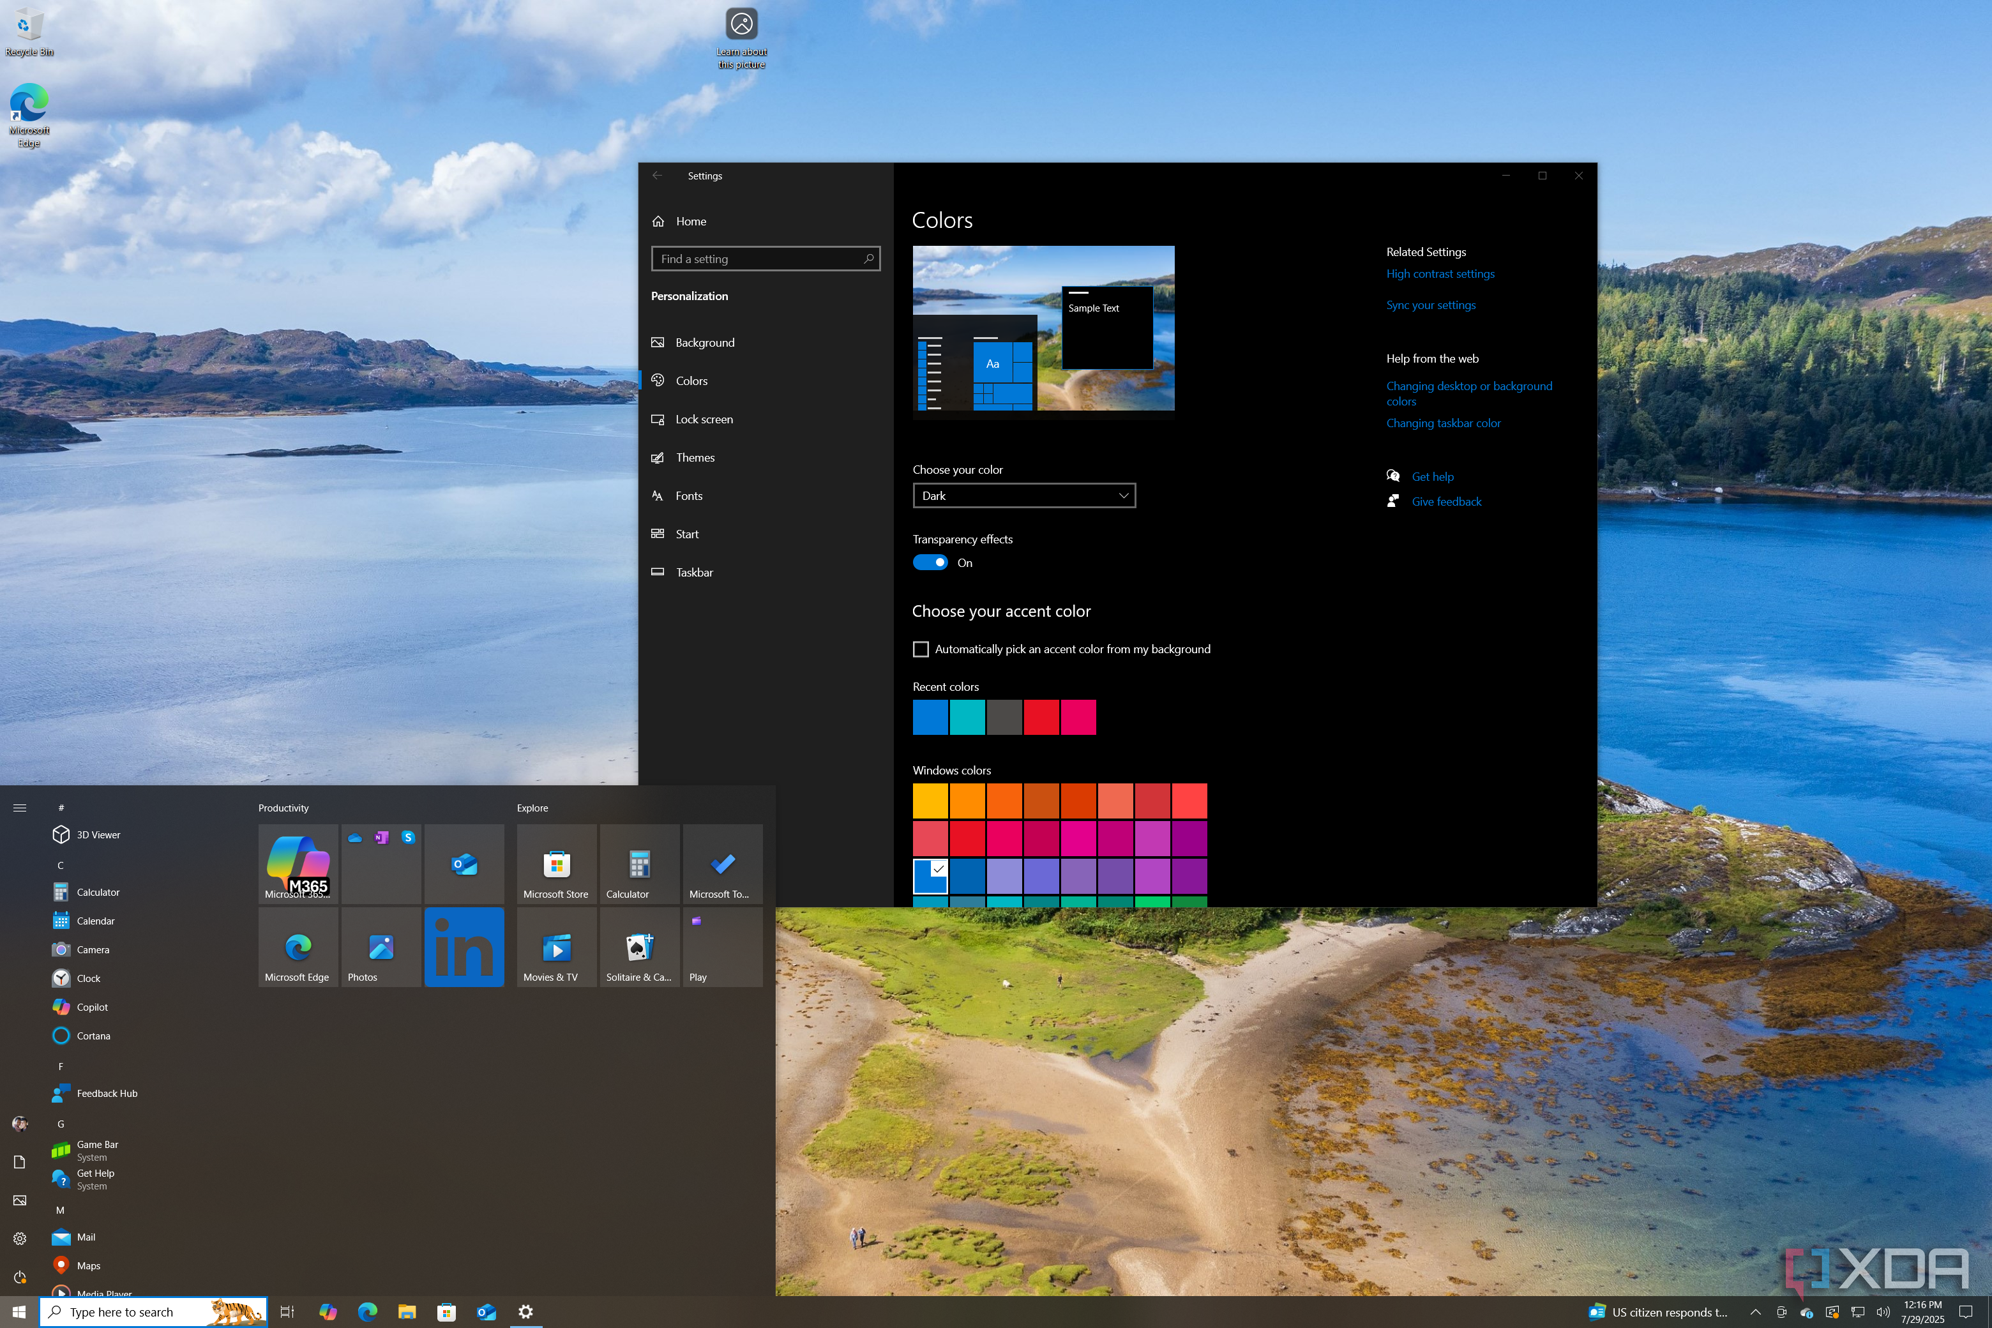Open 3D Viewer from the app list

[98, 834]
